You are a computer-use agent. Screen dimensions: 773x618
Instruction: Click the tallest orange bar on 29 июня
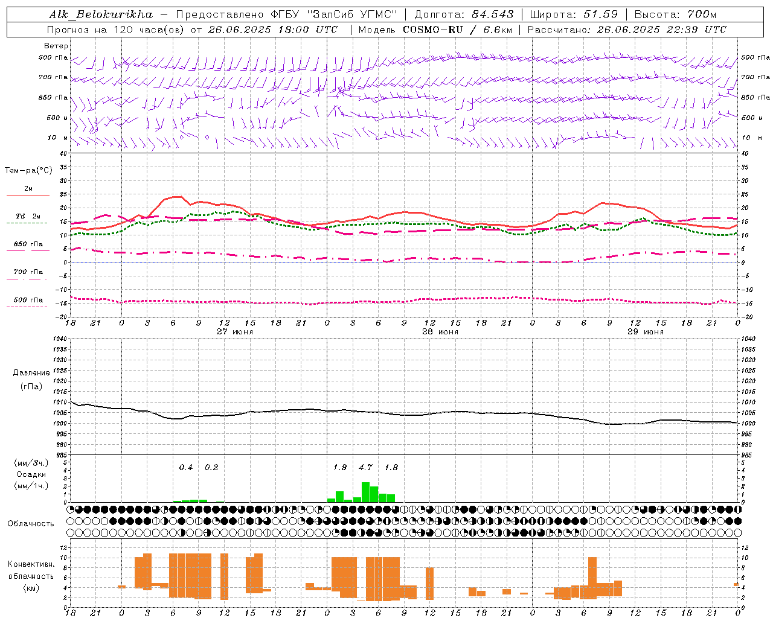click(x=592, y=578)
